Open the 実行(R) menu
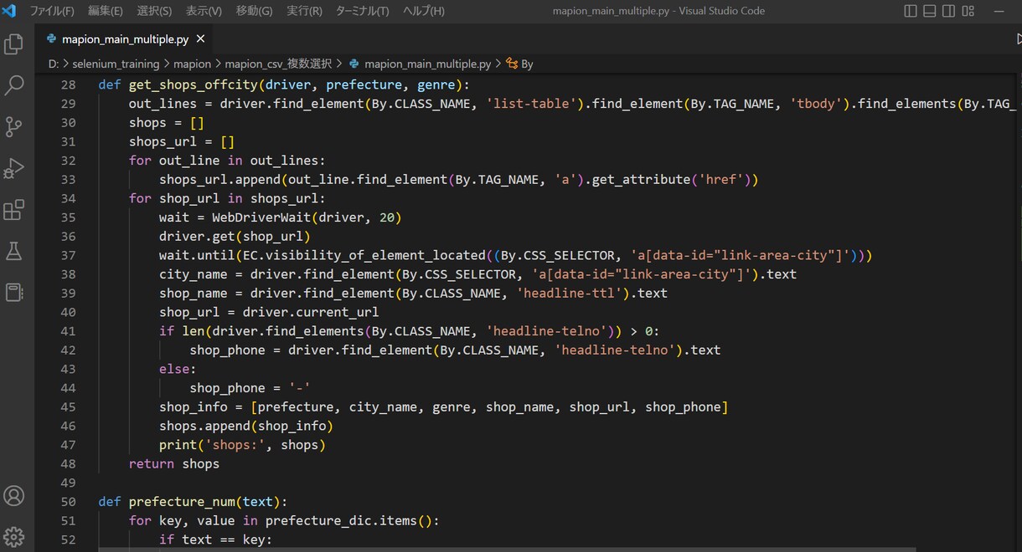Screen dimensions: 1022x552 (x=304, y=11)
